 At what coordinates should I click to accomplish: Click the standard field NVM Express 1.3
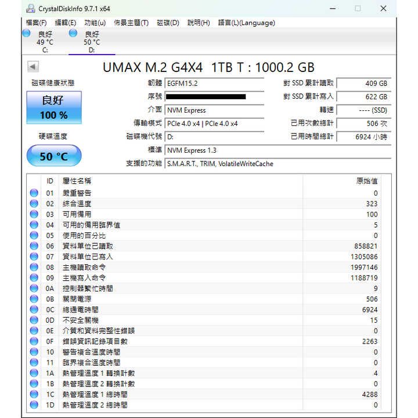278,150
